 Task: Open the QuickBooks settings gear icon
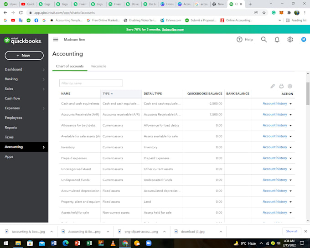[290, 40]
